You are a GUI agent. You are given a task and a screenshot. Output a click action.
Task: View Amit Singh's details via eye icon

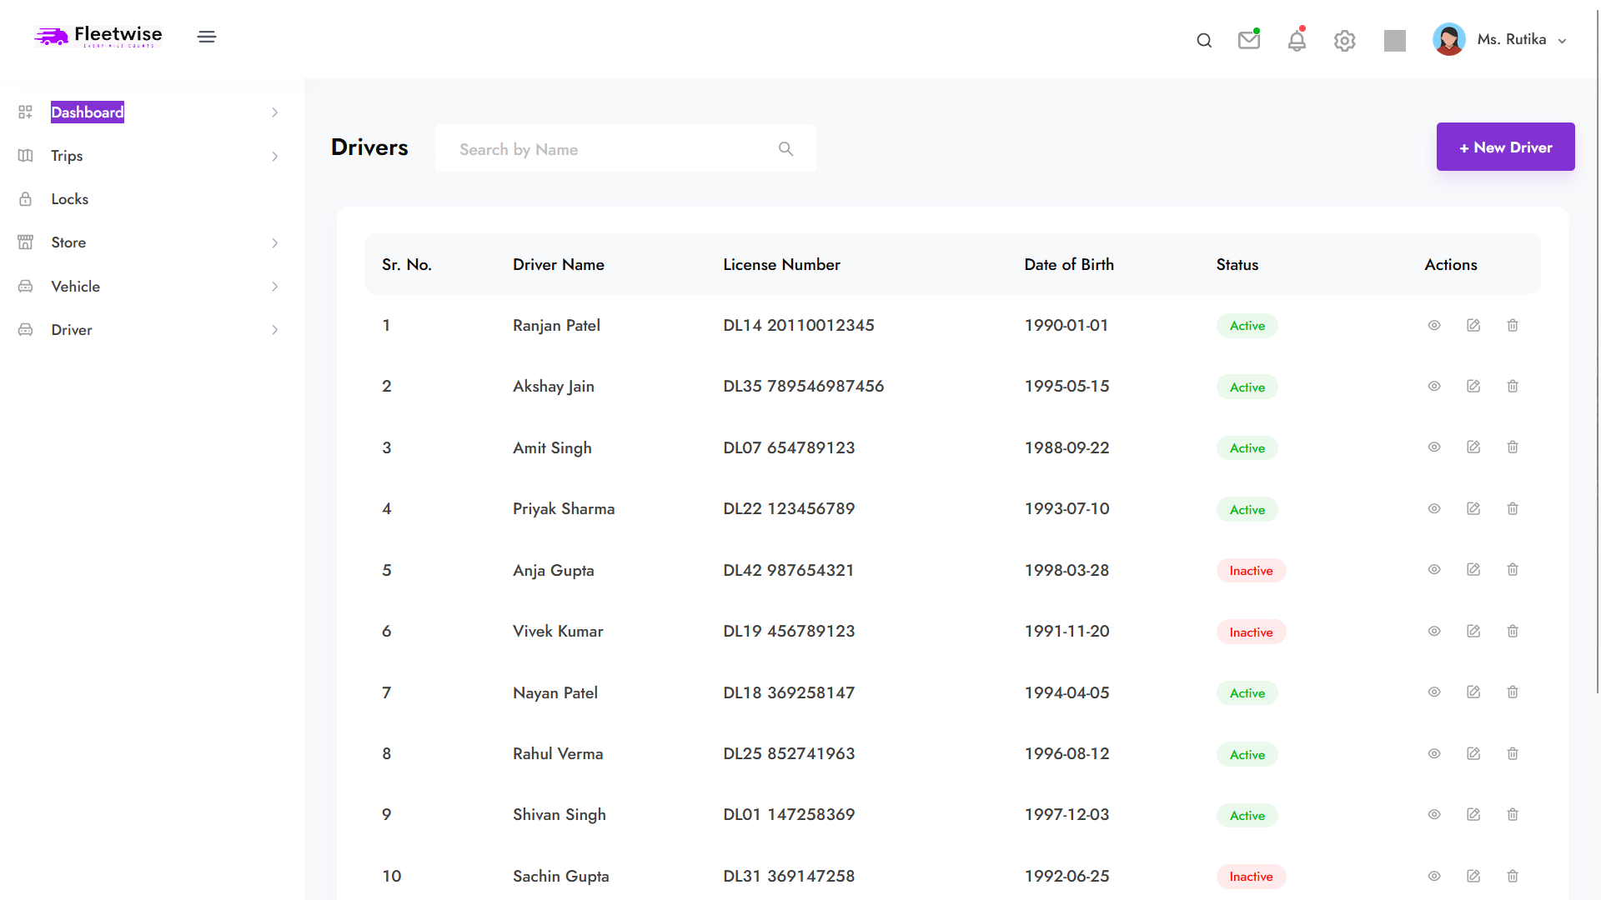(1434, 447)
